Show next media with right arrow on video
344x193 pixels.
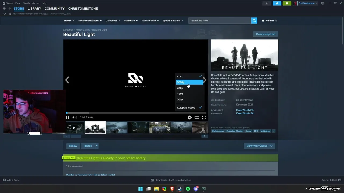tap(205, 80)
